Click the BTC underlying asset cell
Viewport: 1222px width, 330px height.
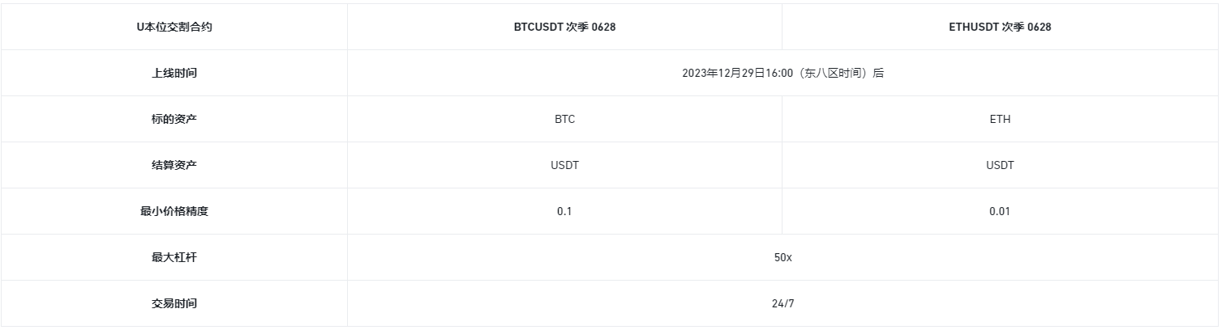pyautogui.click(x=564, y=119)
